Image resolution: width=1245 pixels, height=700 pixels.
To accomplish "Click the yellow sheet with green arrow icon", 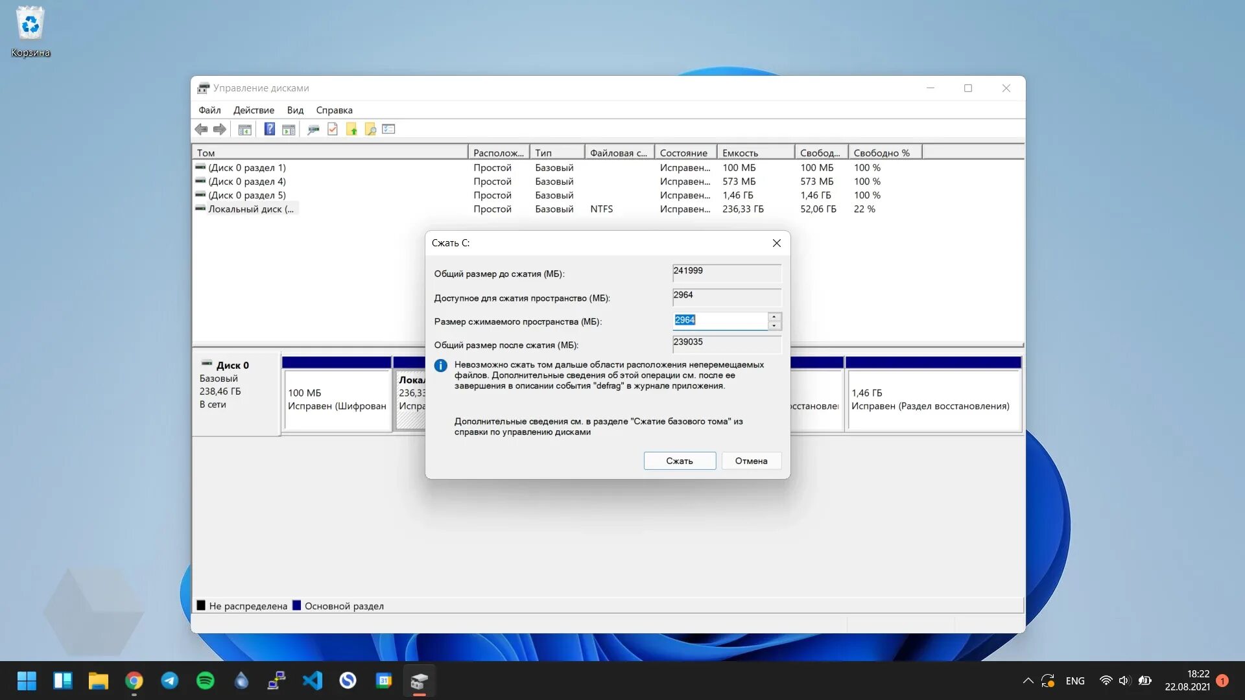I will point(351,129).
